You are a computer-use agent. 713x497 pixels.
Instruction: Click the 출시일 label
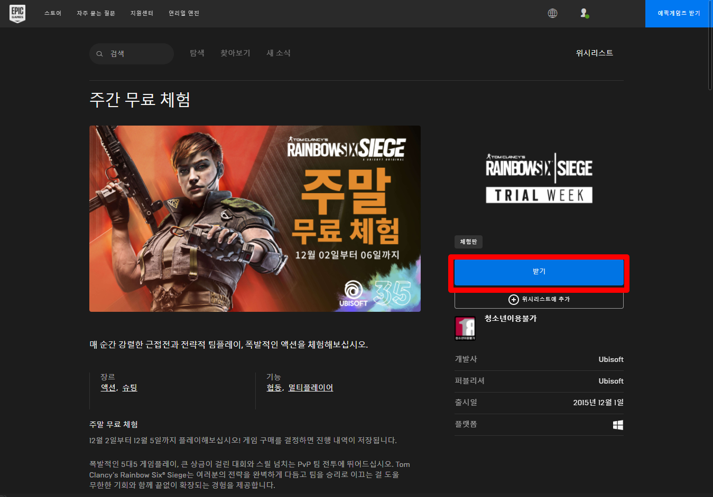point(466,403)
